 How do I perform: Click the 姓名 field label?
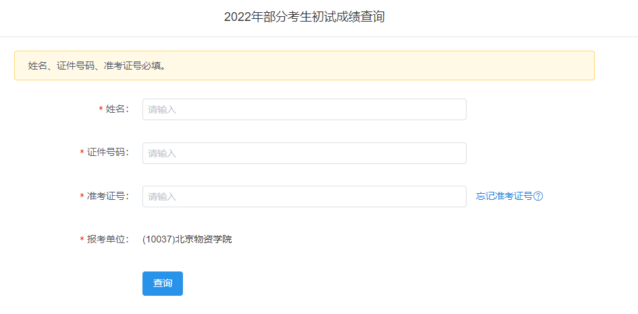coord(117,109)
